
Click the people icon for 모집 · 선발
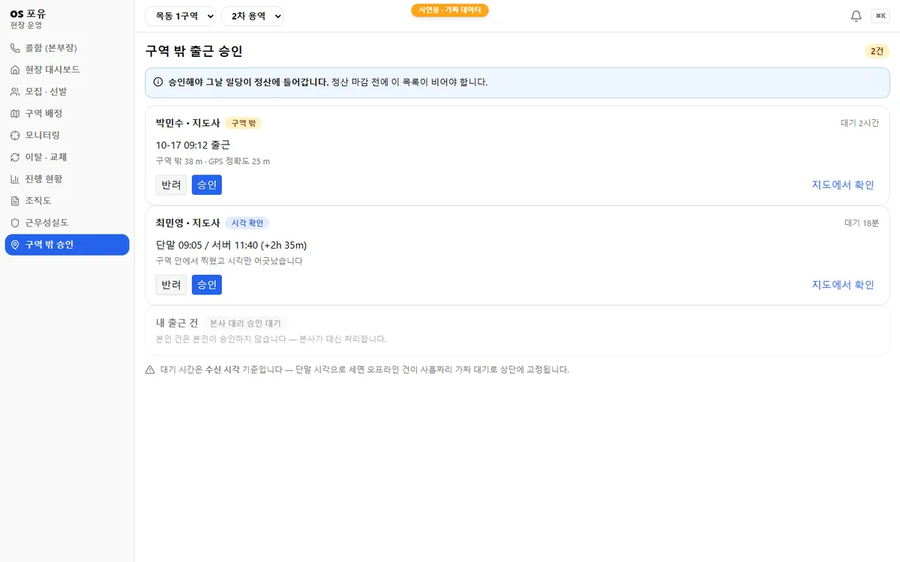pos(15,91)
